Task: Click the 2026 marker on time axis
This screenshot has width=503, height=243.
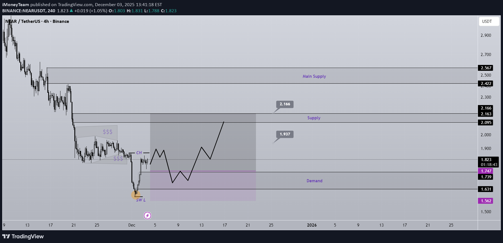Action: pyautogui.click(x=312, y=225)
